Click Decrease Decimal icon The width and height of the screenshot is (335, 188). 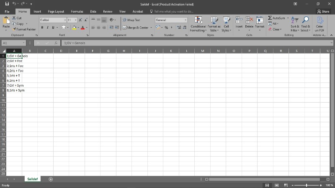[x=185, y=27]
